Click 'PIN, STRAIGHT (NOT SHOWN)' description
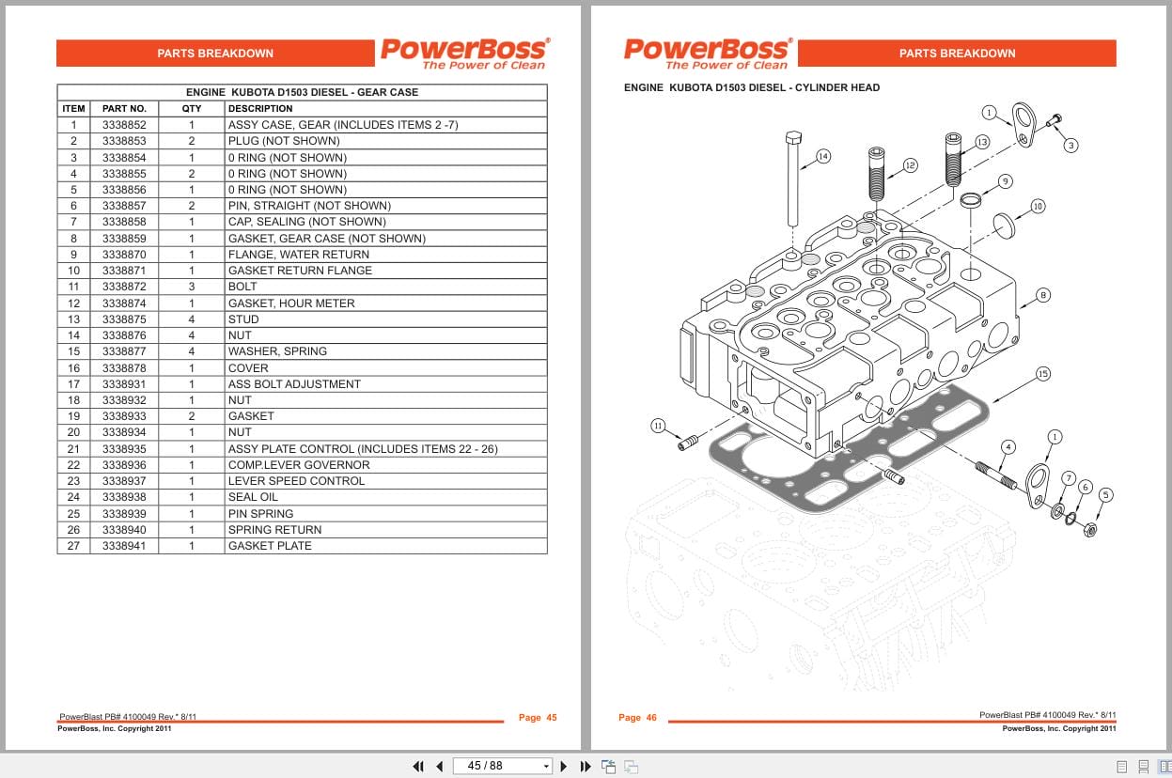Viewport: 1172px width, 778px height. pos(309,206)
